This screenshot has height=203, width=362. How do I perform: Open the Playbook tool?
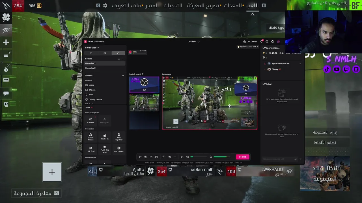tap(105, 137)
